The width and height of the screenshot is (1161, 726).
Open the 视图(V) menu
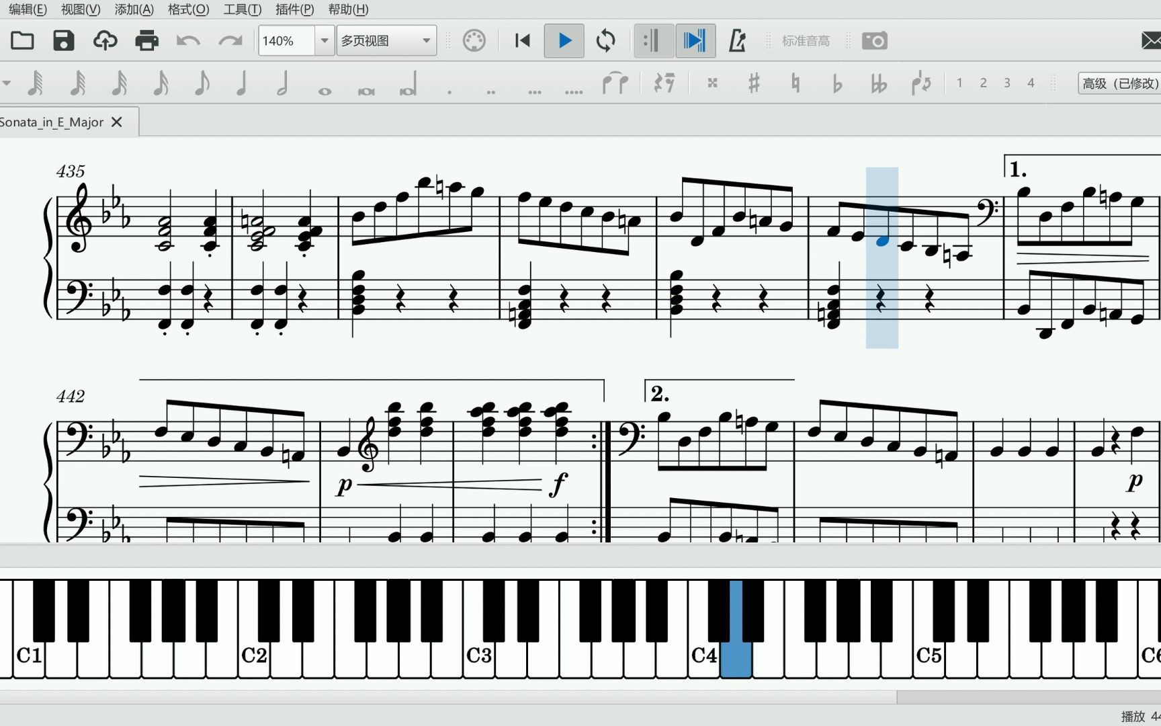click(81, 9)
